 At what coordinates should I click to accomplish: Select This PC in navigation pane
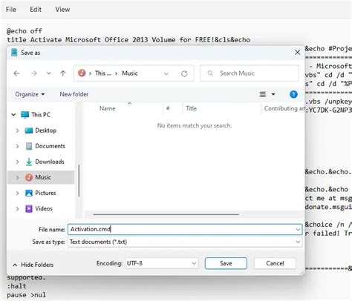pyautogui.click(x=41, y=115)
